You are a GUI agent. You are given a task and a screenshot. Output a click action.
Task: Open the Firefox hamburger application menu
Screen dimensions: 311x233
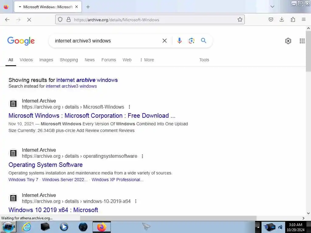click(x=303, y=19)
